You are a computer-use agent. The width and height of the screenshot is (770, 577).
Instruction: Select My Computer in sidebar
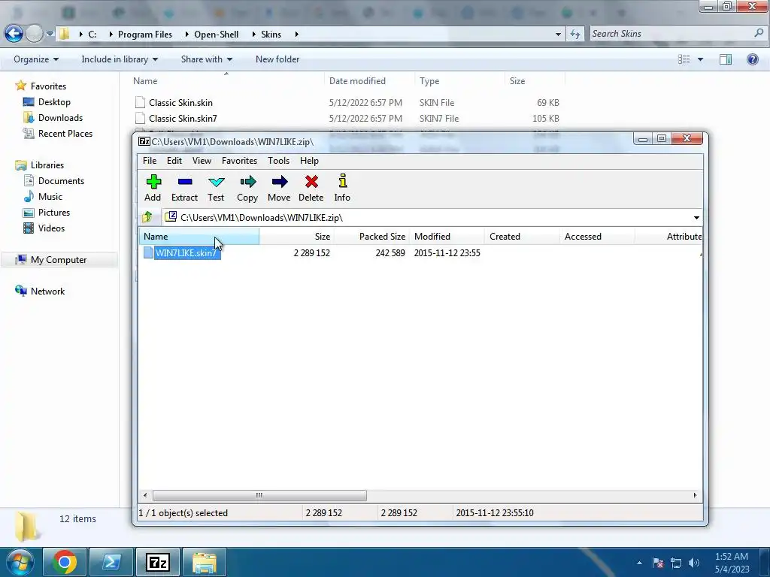point(59,259)
